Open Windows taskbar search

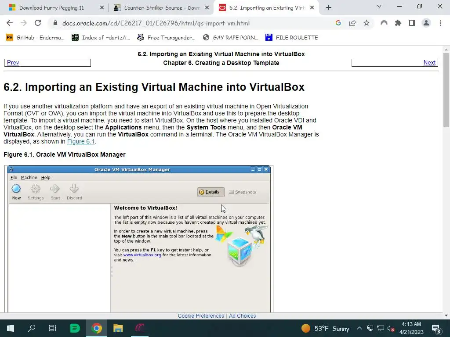(x=32, y=328)
